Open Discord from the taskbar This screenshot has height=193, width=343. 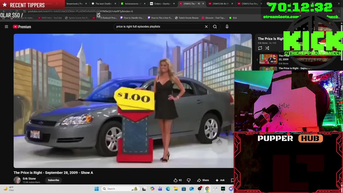coord(231,189)
